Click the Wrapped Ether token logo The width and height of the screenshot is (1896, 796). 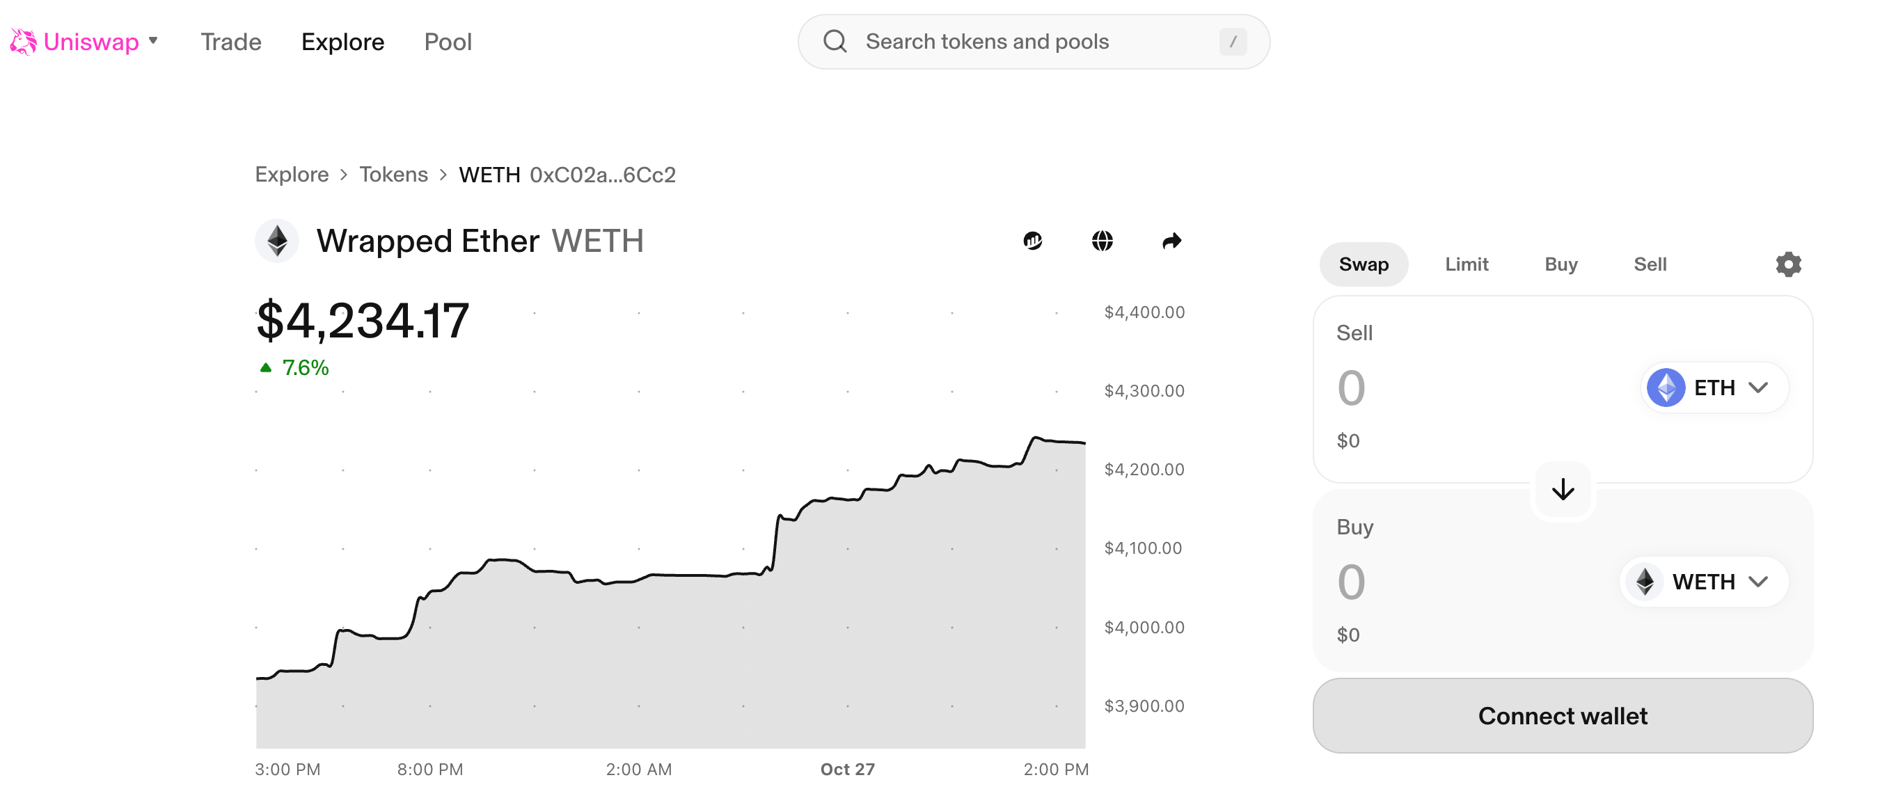pos(277,241)
